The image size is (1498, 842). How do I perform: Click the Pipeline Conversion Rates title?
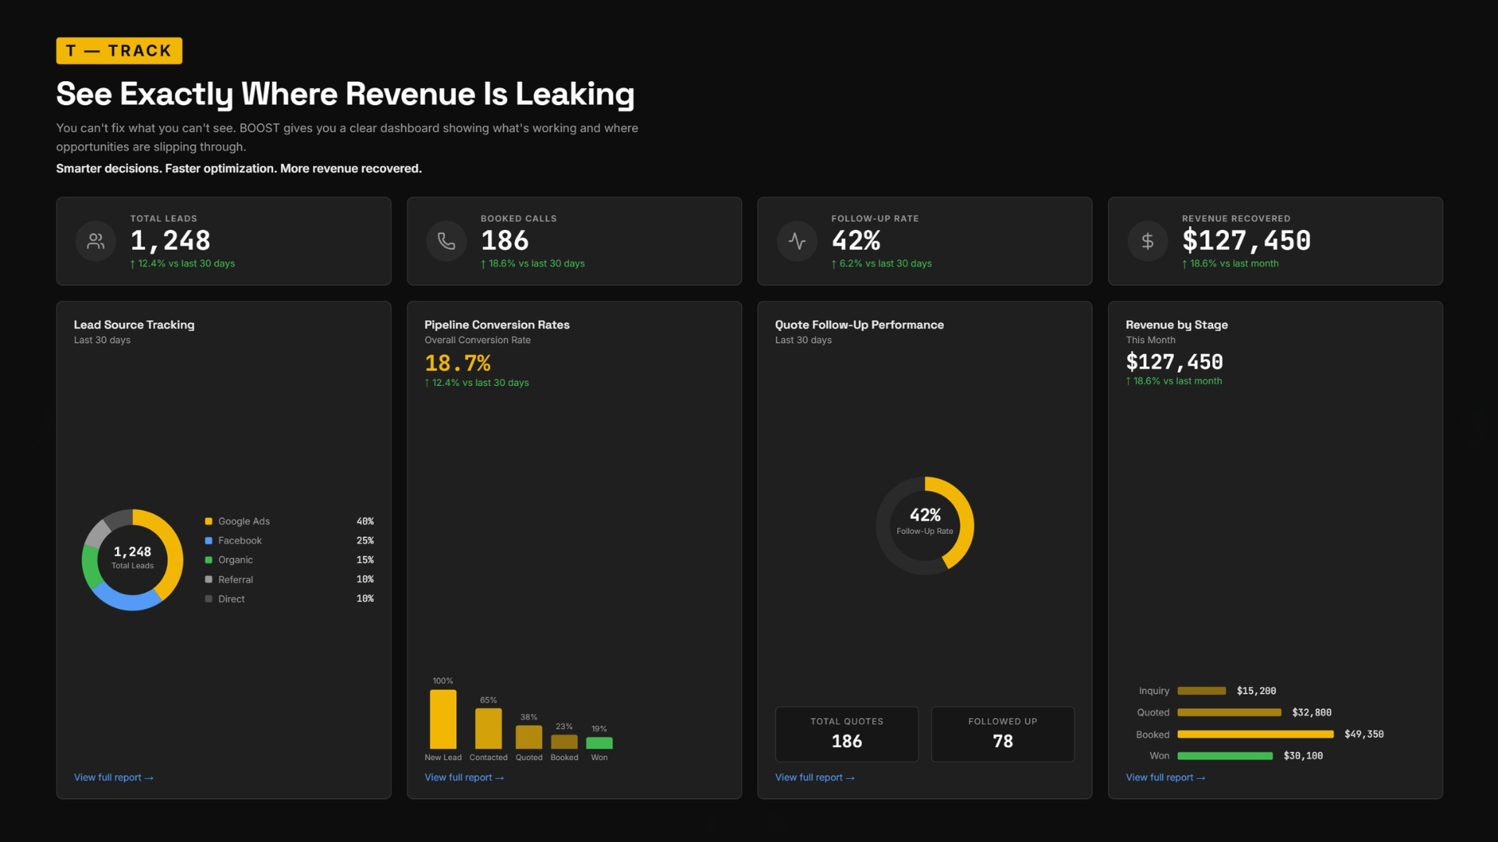(x=497, y=324)
